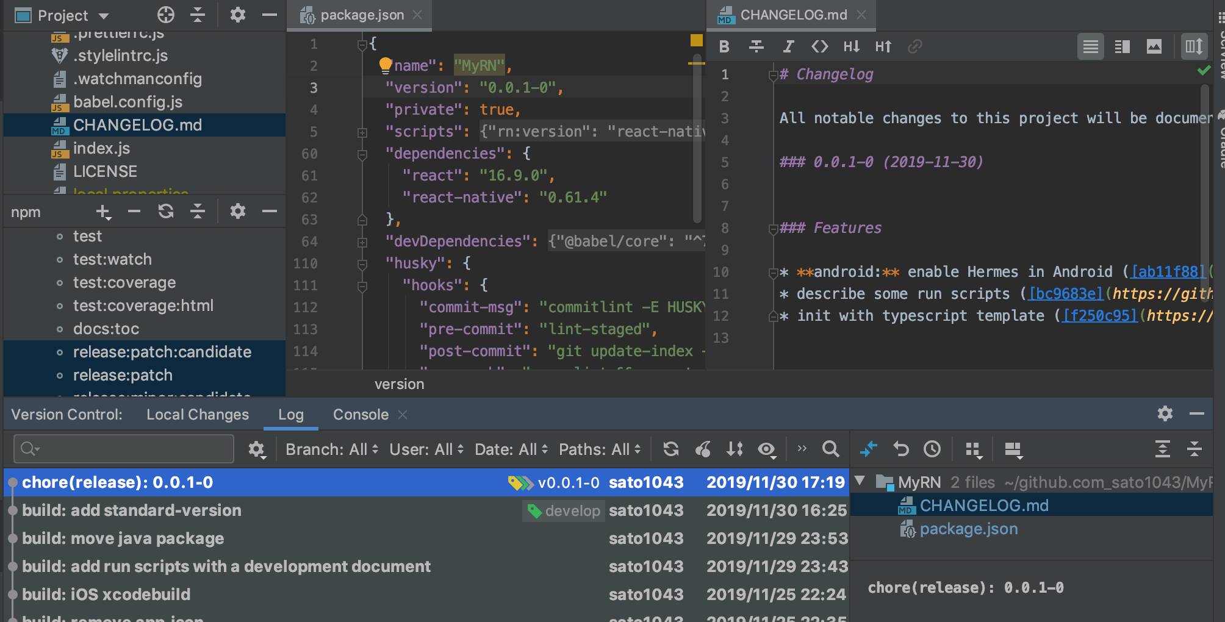Apply strikethrough formatting in Markdown toolbar
The image size is (1225, 622).
[x=756, y=46]
